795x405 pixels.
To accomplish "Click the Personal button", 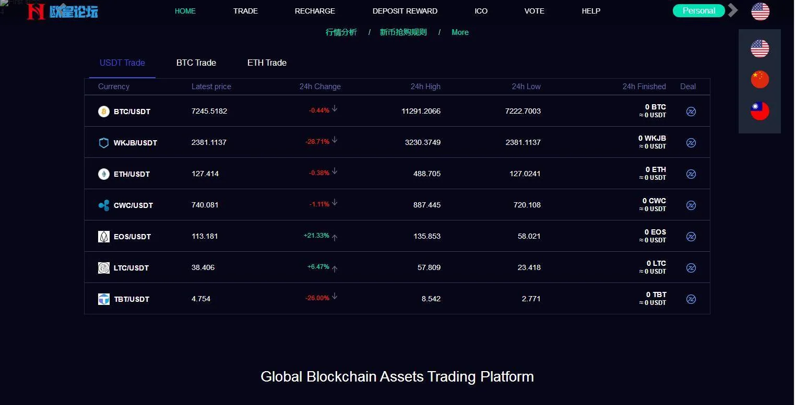I will (698, 11).
